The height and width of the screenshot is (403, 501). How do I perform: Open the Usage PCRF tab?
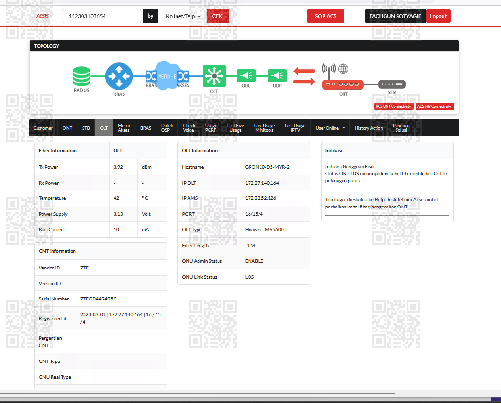(211, 128)
